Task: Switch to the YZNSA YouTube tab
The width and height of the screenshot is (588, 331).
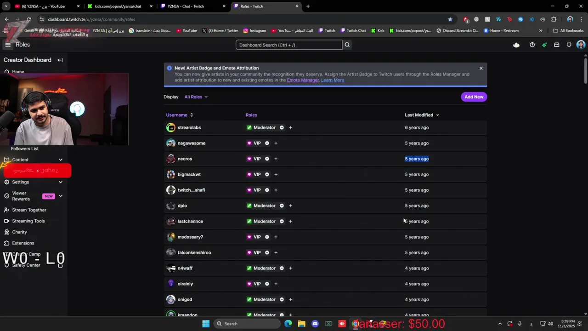Action: click(x=48, y=6)
